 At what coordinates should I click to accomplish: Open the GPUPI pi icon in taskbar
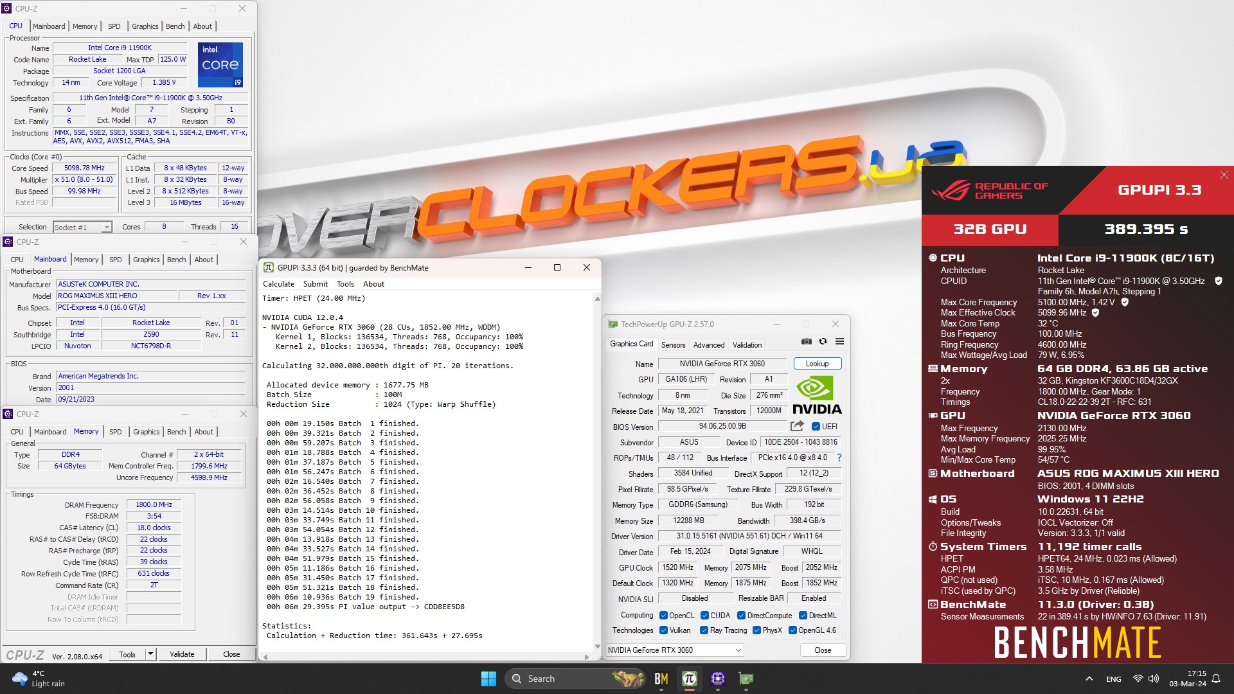[x=689, y=679]
